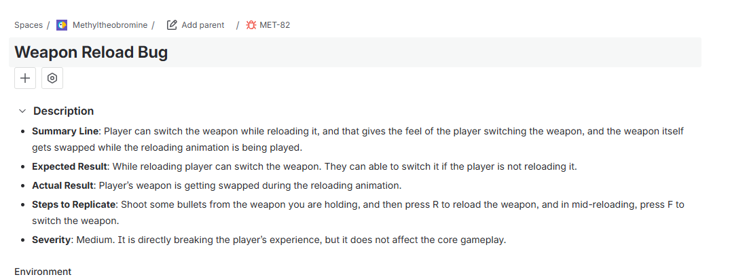Open the hexagon apps icon button
The width and height of the screenshot is (730, 277).
click(52, 78)
